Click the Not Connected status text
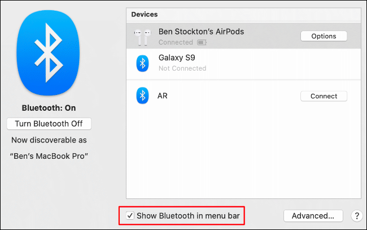Screen dimensions: 367x230 182,68
